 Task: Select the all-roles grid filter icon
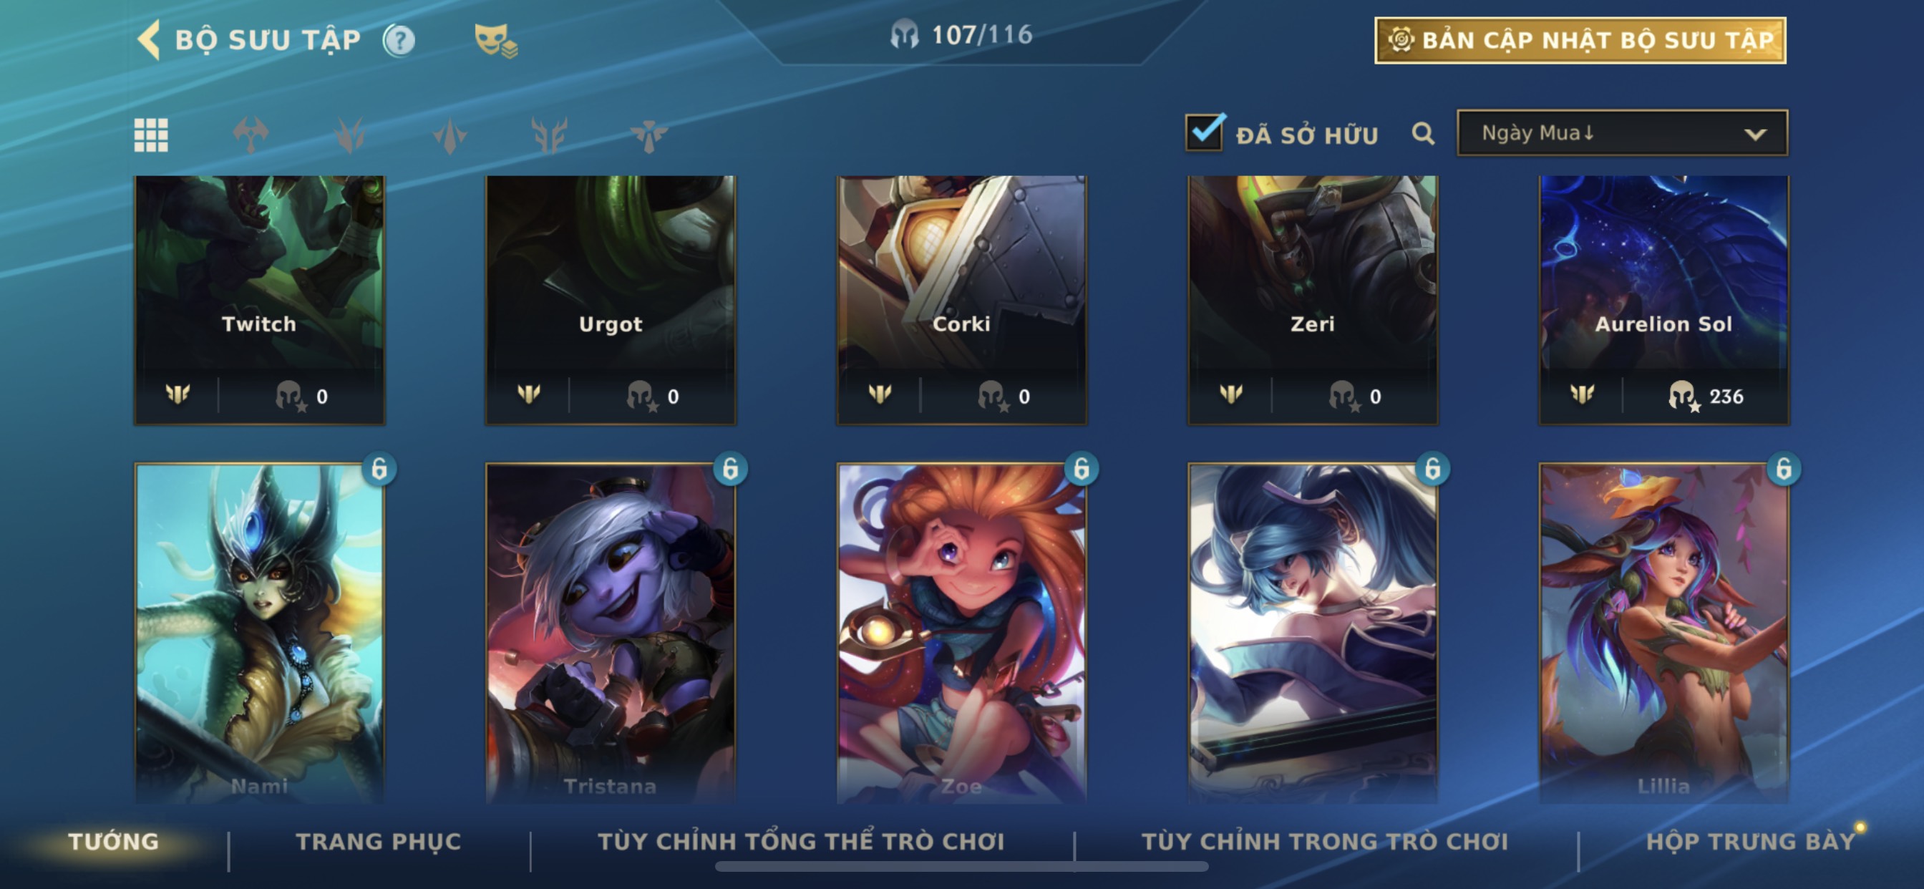tap(151, 135)
